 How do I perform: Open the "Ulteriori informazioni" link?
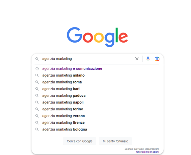[148, 152]
